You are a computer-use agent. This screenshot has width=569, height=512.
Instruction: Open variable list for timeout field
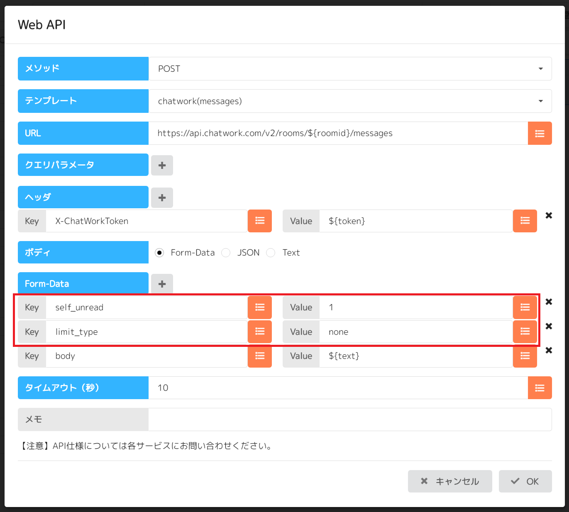point(540,388)
